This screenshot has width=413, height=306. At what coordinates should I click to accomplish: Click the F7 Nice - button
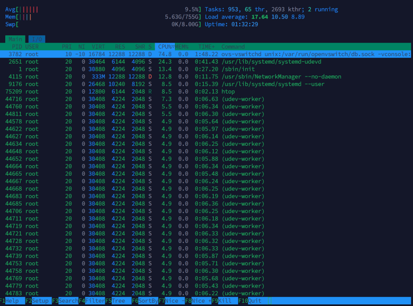(172, 301)
